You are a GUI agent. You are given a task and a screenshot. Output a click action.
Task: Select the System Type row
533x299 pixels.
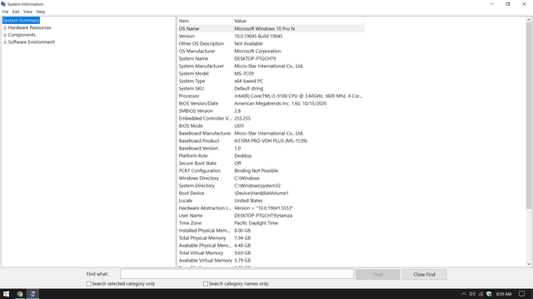coord(271,81)
